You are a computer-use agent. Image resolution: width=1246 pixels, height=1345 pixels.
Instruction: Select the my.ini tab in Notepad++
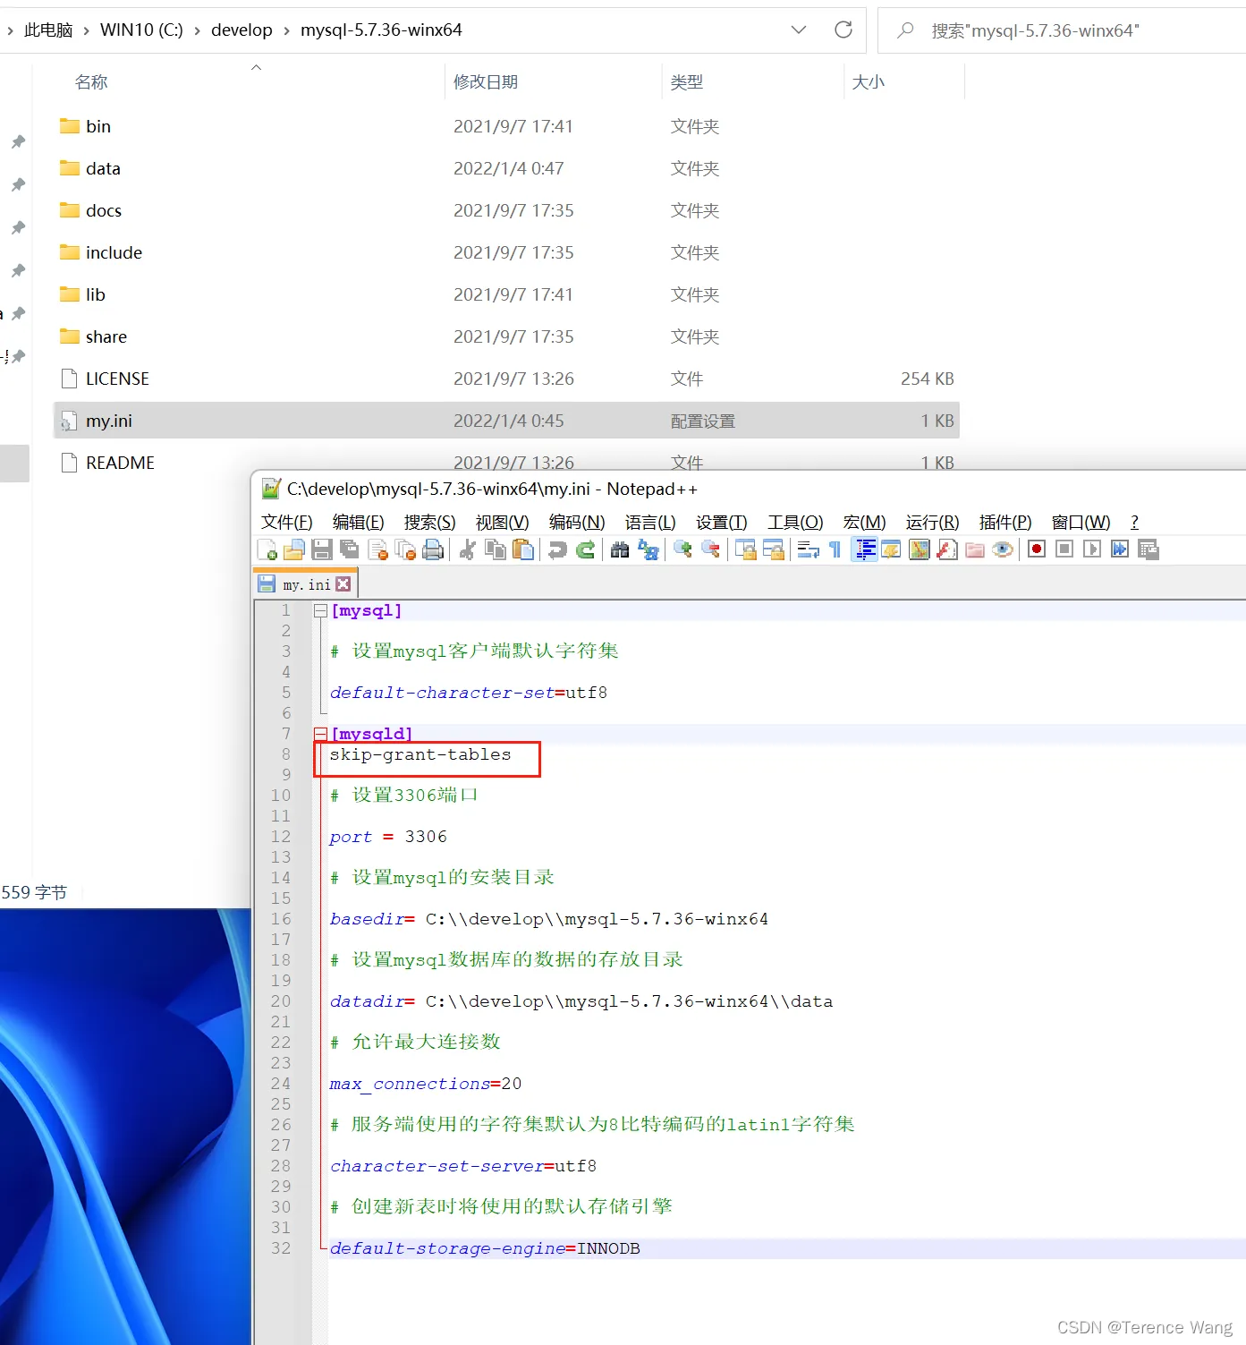[x=306, y=584]
